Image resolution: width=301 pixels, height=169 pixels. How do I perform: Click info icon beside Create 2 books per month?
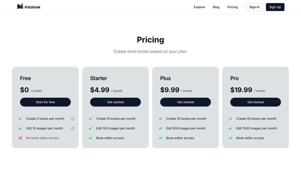click(73, 119)
